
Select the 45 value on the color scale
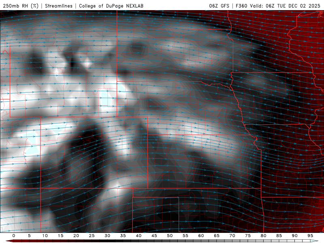(154, 236)
